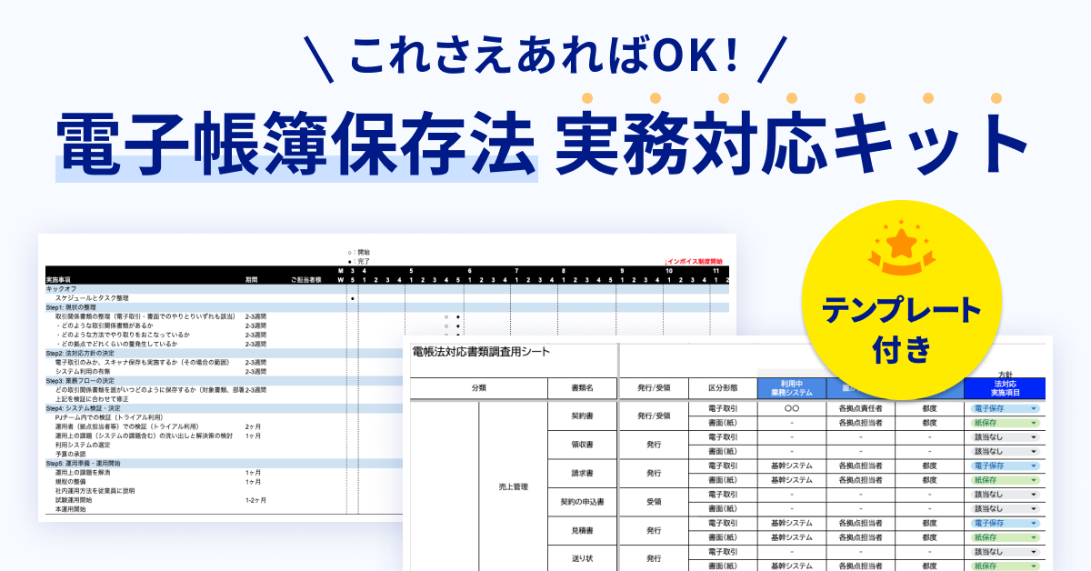Select the どのような取引関係書類があるか row
Viewport: 1091px width, 571px height.
click(x=387, y=326)
